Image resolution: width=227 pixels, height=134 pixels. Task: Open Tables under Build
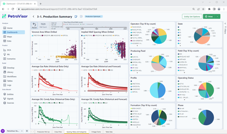pos(10,81)
